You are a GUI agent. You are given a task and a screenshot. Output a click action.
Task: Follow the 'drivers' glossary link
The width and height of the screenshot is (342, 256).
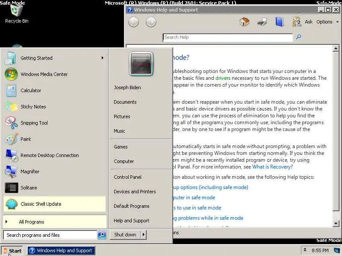click(223, 78)
